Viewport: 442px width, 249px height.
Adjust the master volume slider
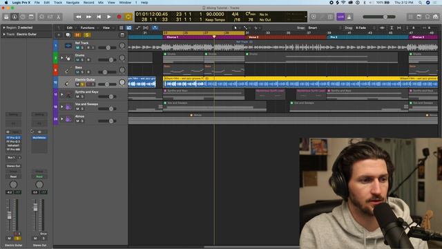[x=379, y=17]
